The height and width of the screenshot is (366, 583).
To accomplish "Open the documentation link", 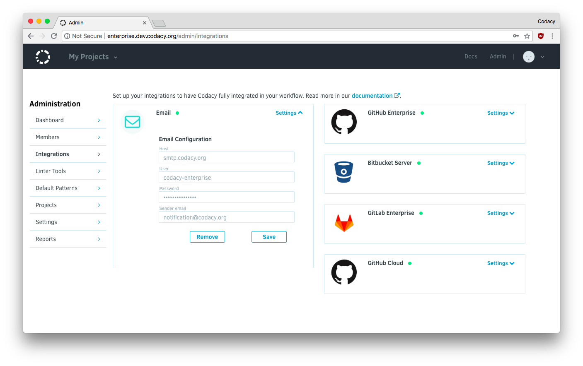I will [372, 96].
